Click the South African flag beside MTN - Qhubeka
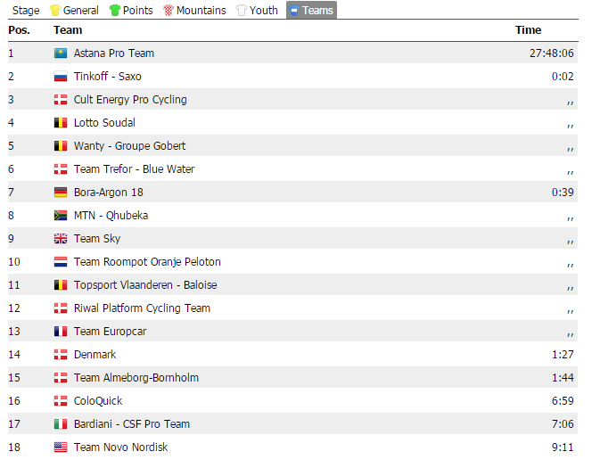Image resolution: width=592 pixels, height=468 pixels. pyautogui.click(x=61, y=216)
